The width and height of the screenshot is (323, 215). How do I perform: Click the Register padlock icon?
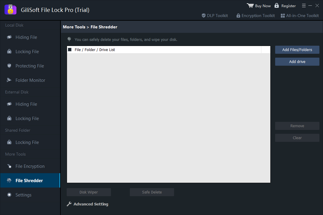point(277,6)
